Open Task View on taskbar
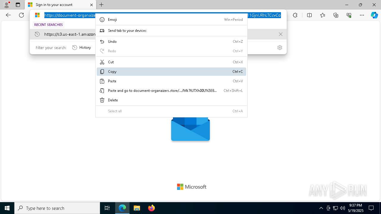 [107, 208]
